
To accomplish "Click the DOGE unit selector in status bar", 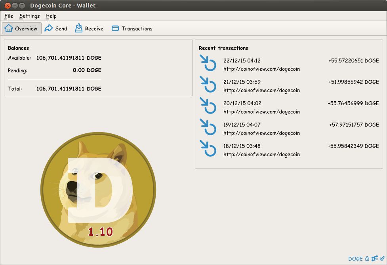I will coord(355,259).
